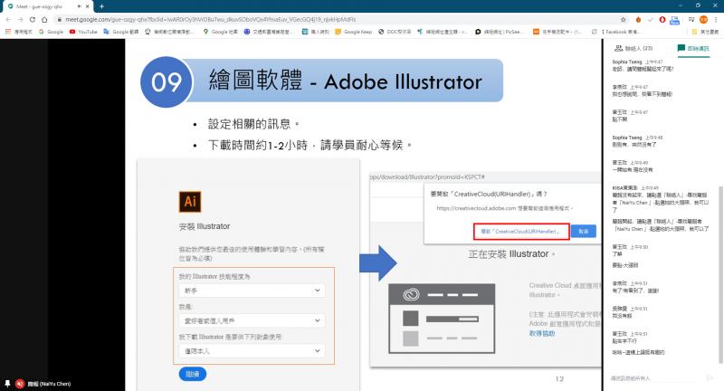Open the browser home page icon
The height and width of the screenshot is (391, 724).
[44, 19]
